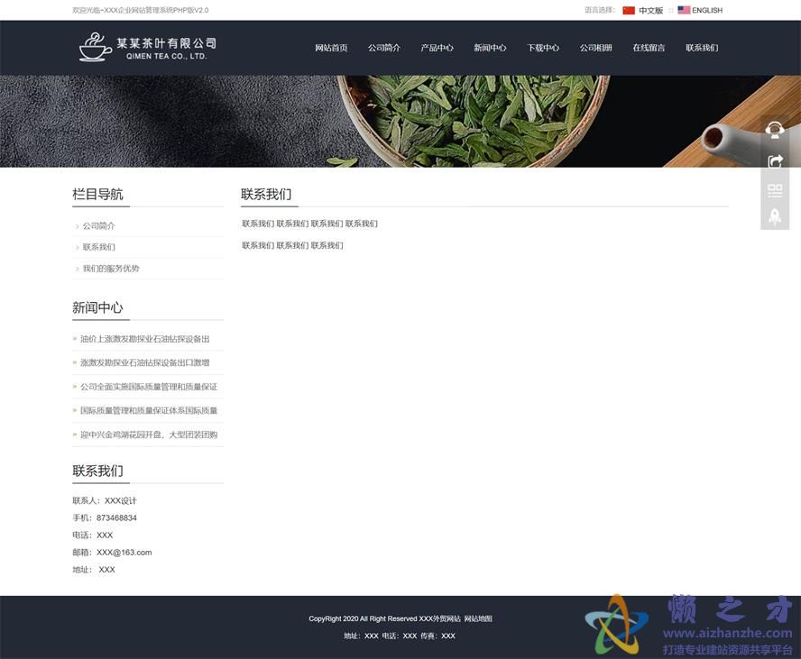Image resolution: width=801 pixels, height=659 pixels.
Task: Open the 产品中心 menu
Action: click(437, 48)
